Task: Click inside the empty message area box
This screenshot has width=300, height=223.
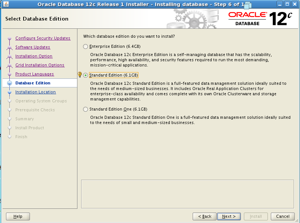Action: tap(187, 194)
